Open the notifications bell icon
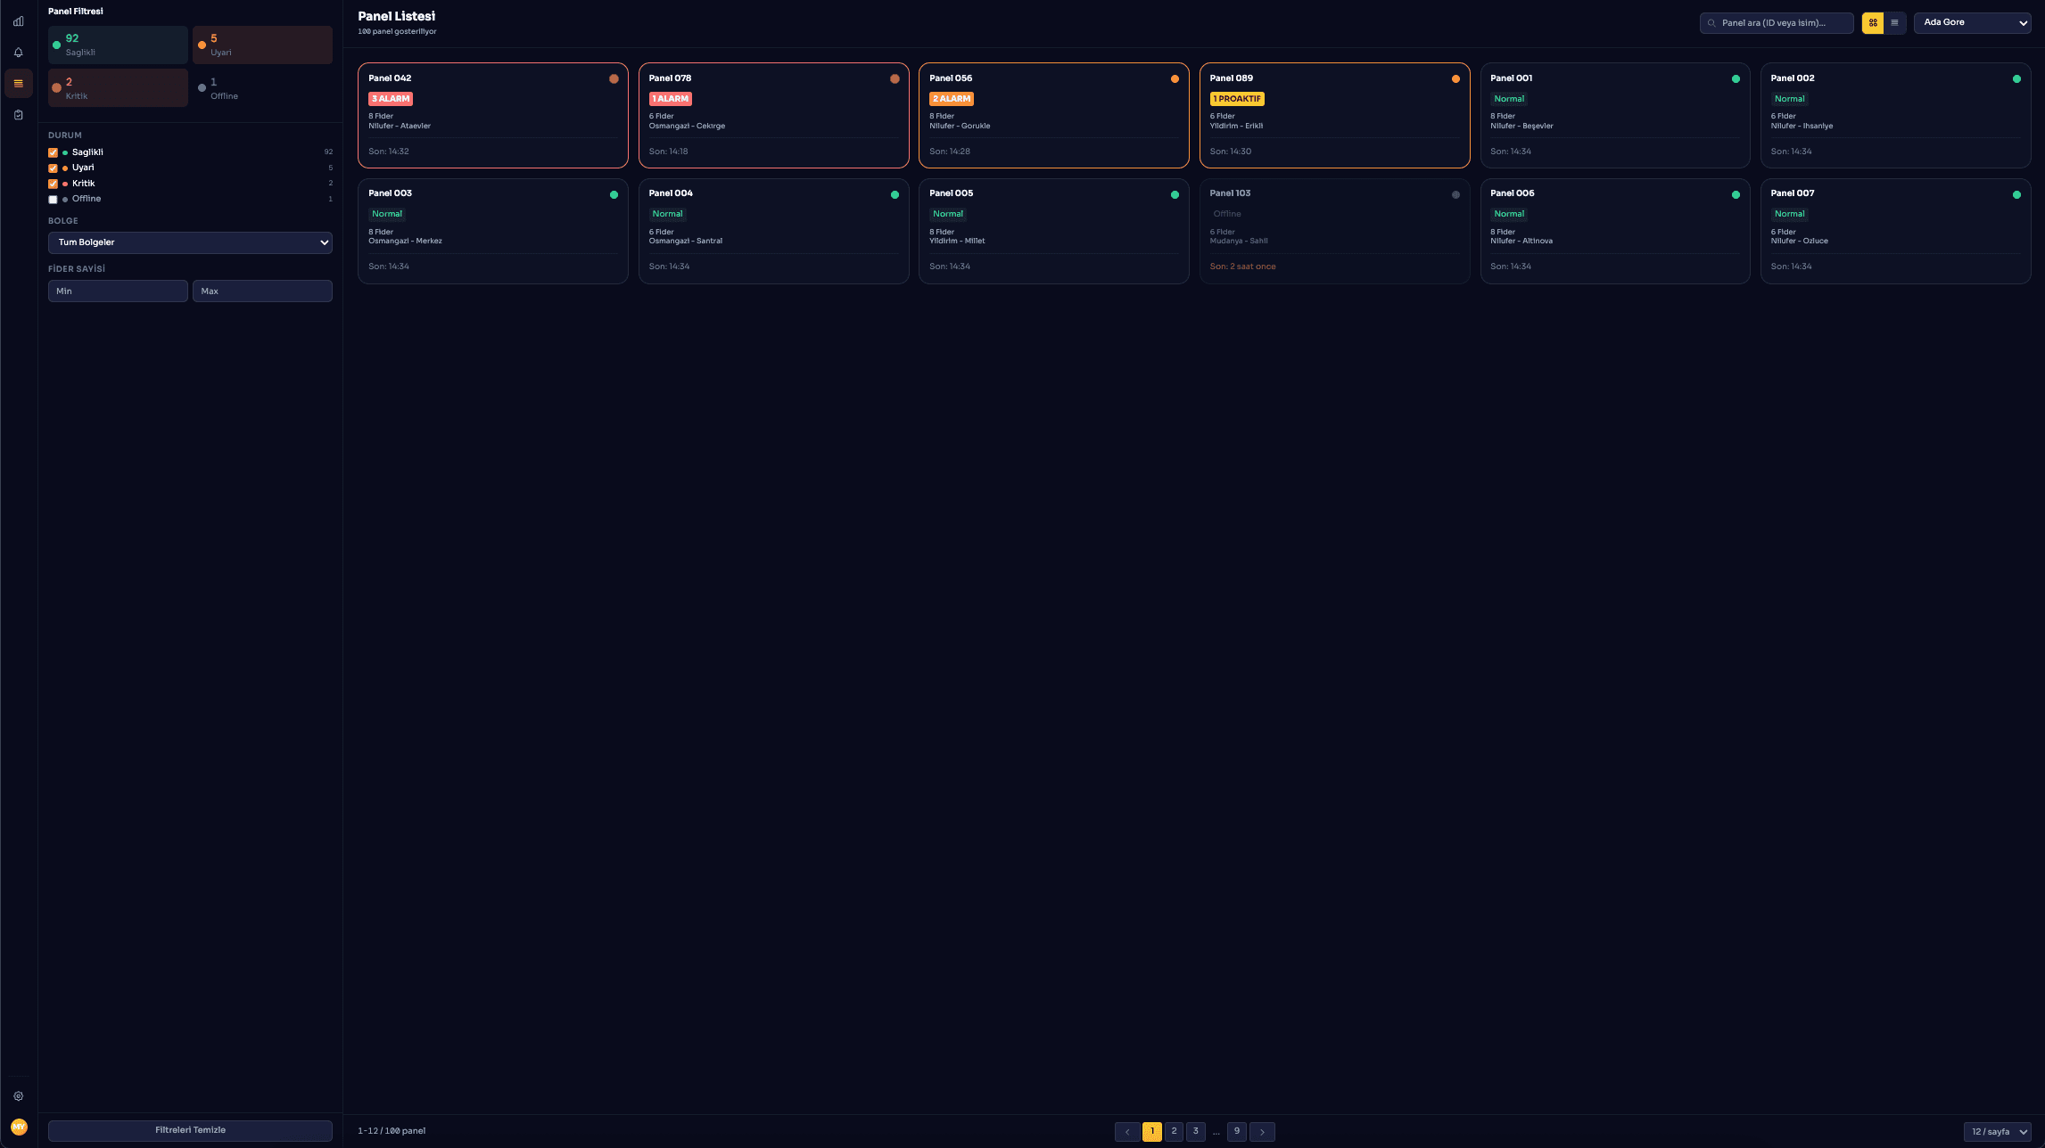 click(18, 52)
